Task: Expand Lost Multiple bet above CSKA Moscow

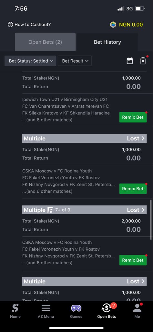Action: [85, 138]
